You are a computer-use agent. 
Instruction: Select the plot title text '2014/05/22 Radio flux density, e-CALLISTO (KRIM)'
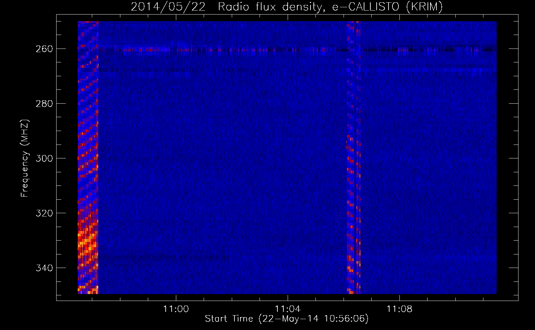point(287,7)
